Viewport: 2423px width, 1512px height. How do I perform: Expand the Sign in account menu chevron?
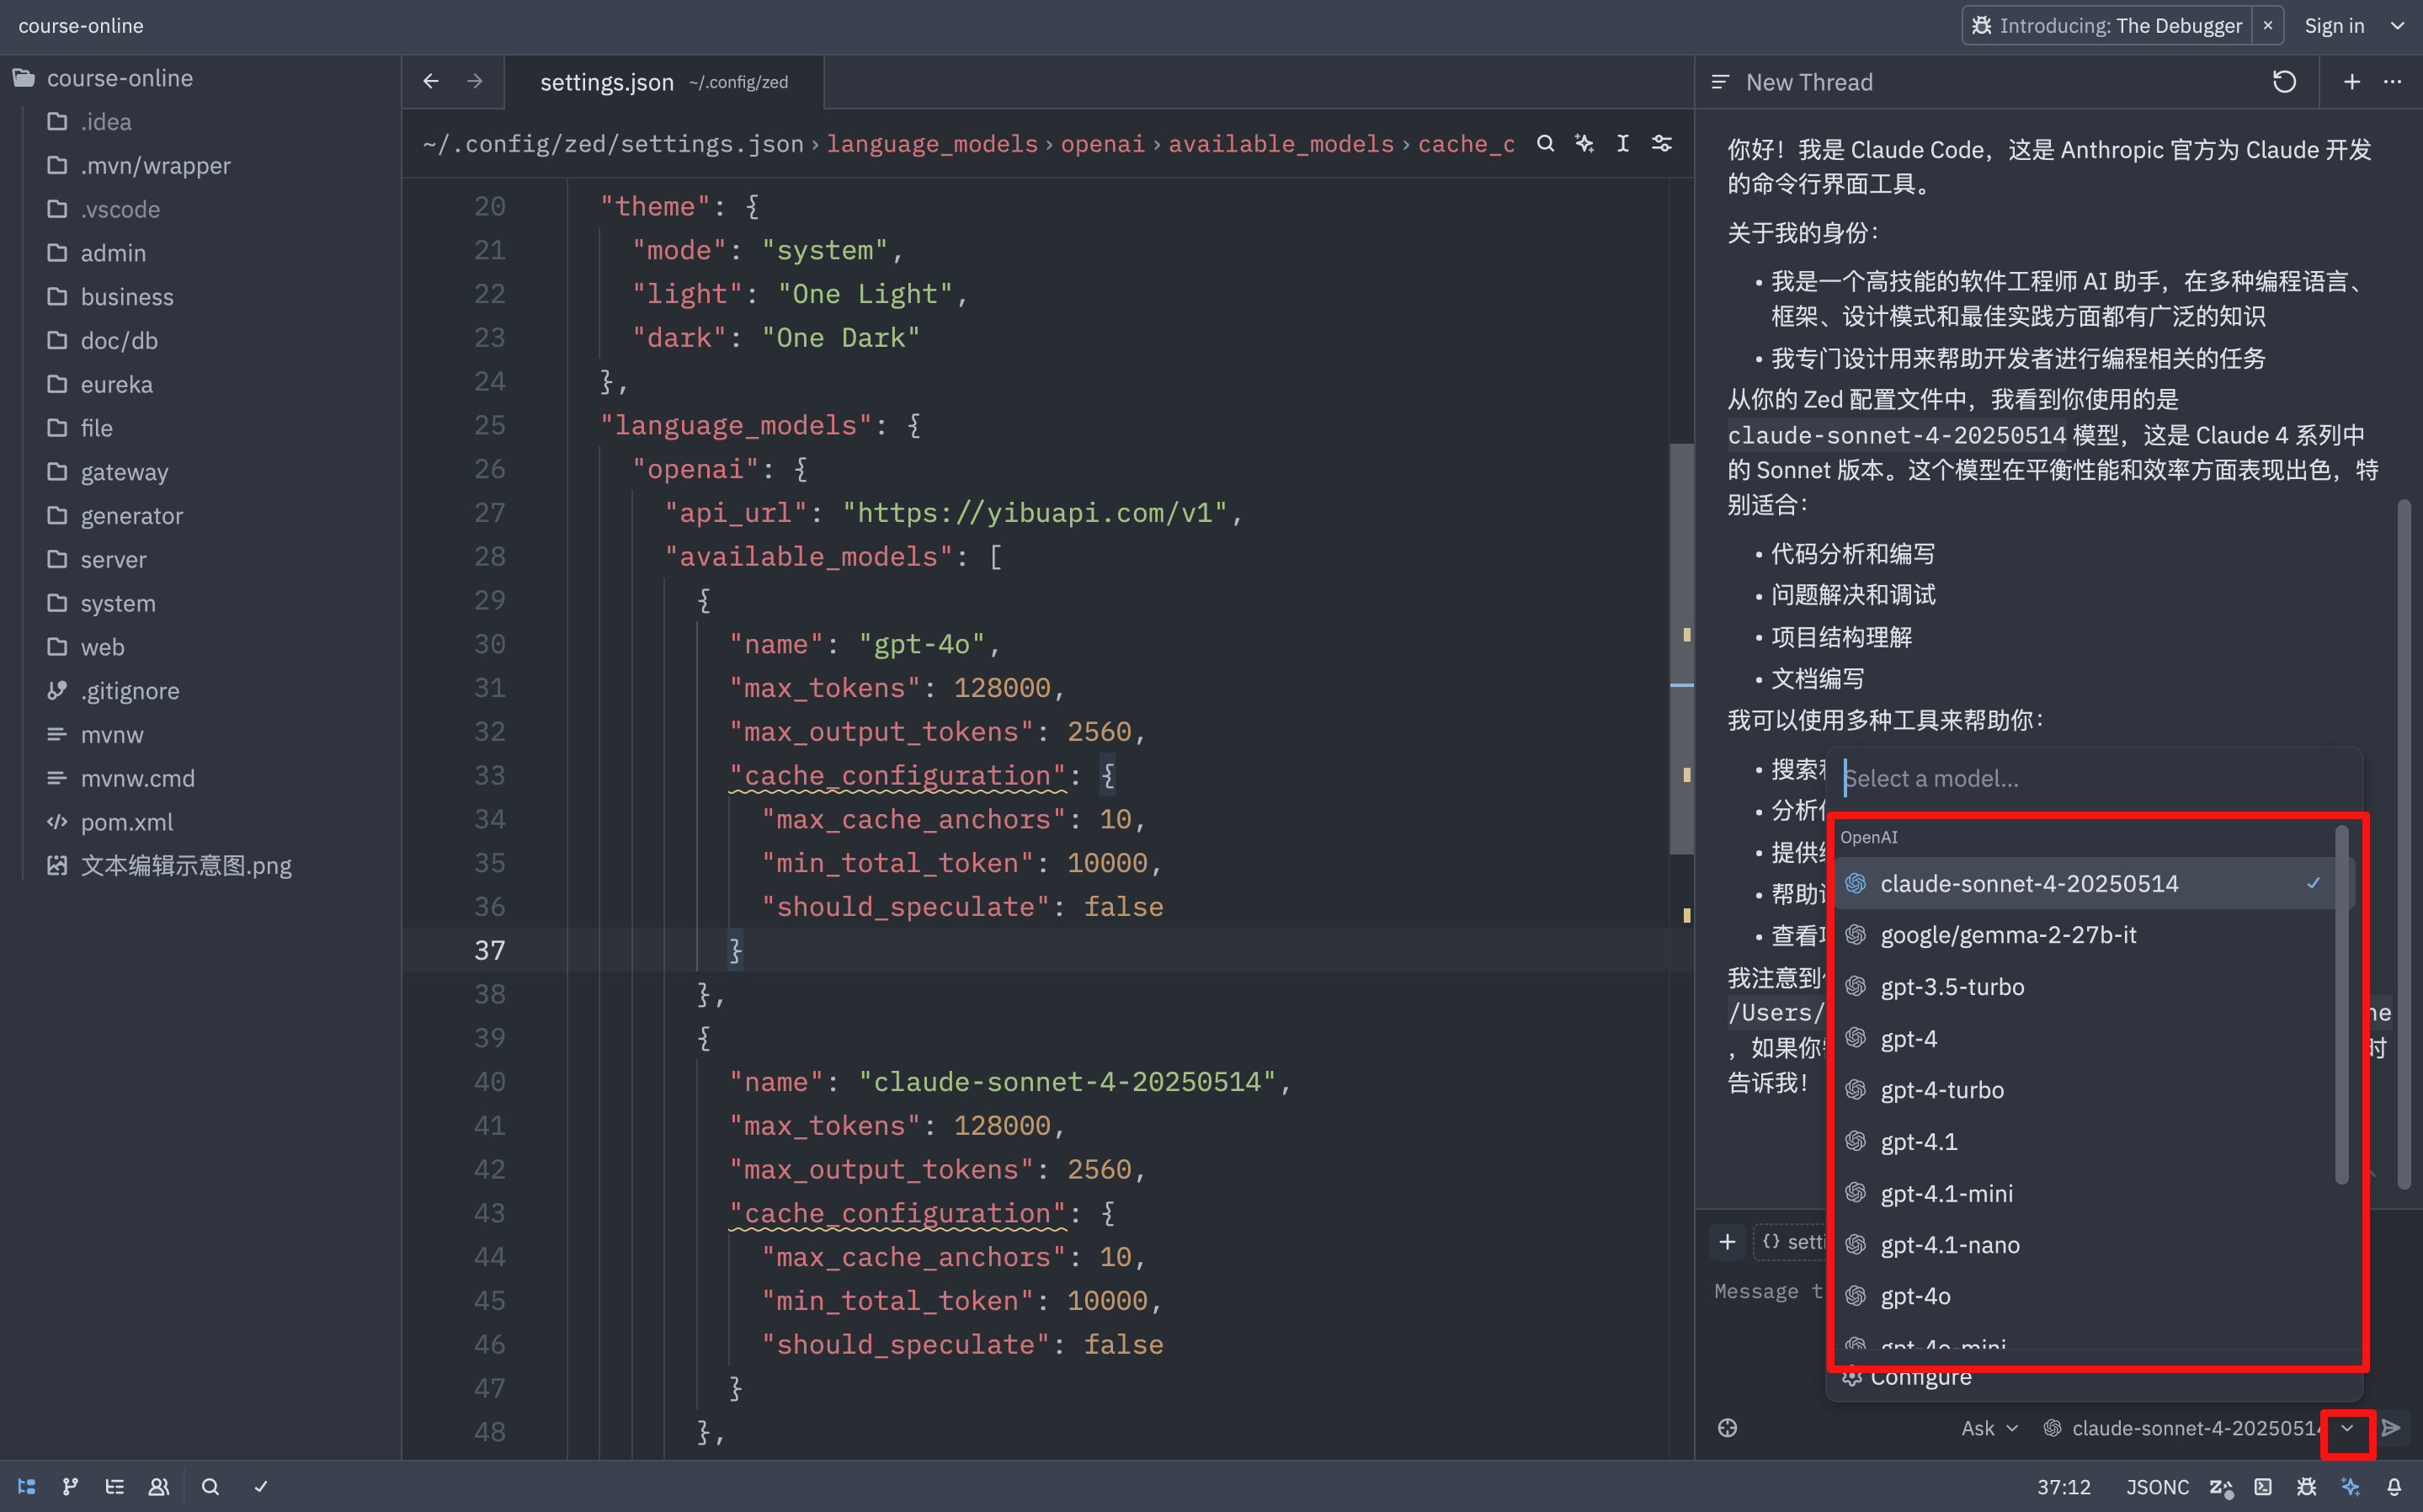point(2397,26)
